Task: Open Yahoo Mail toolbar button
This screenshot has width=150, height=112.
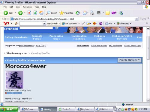Action: click(x=109, y=24)
